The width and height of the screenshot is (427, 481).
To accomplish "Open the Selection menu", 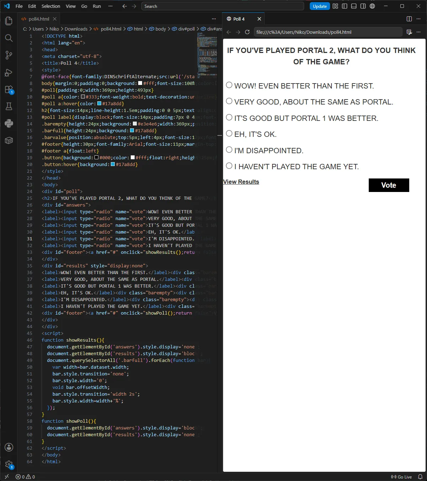I will point(51,6).
